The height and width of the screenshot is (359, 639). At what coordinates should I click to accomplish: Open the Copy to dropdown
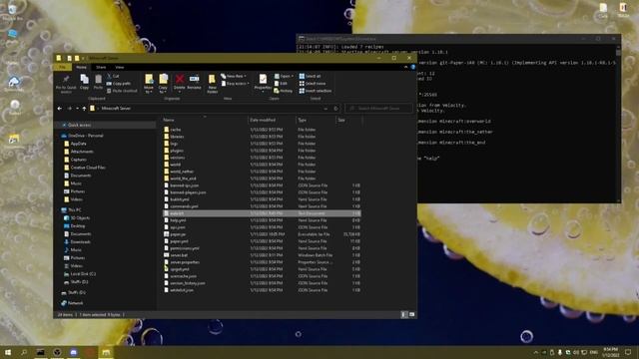coord(163,84)
